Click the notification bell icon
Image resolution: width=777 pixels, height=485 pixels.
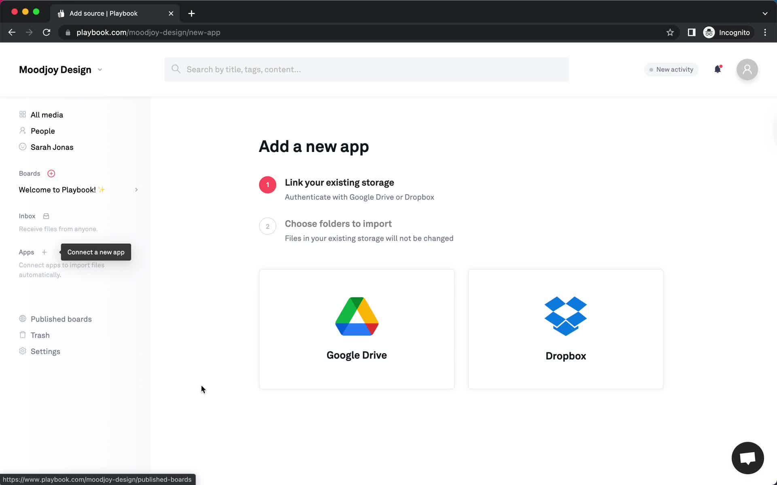[717, 68]
